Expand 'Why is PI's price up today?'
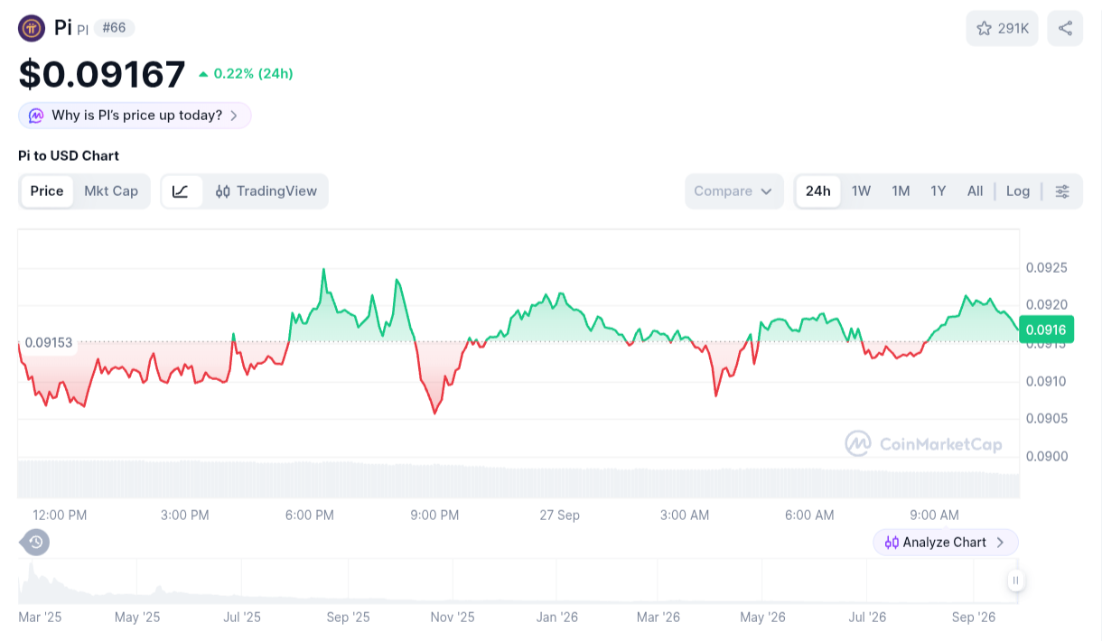Screen dimensions: 1102x641 pos(135,116)
